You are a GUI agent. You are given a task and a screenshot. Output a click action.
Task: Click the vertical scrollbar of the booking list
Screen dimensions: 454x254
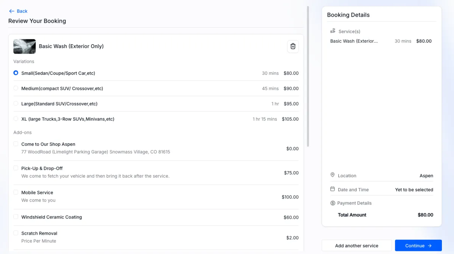308,76
